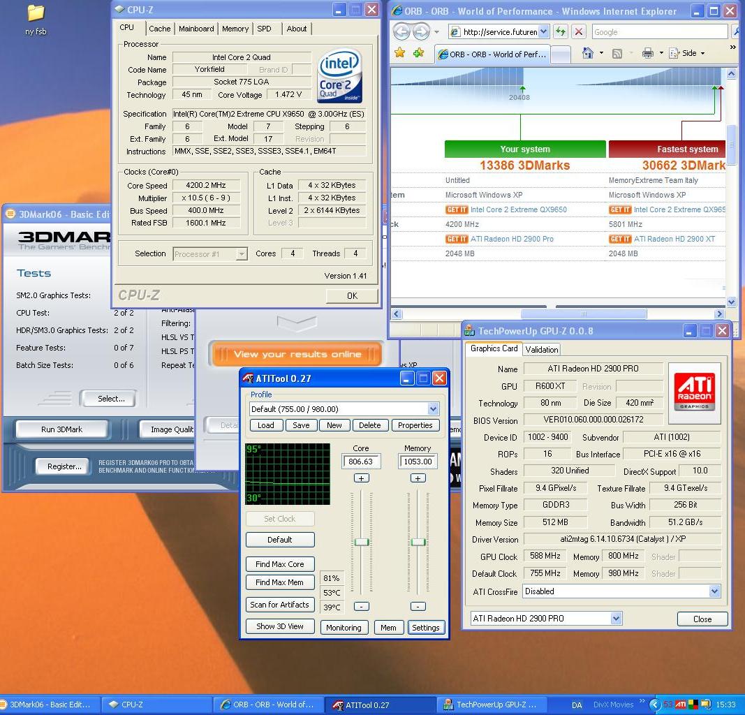Open the CPU-Z processor selection dropdown
The height and width of the screenshot is (715, 745).
click(x=242, y=254)
